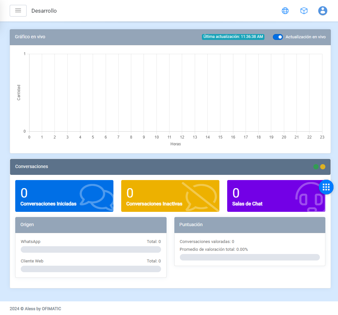Viewport: 338px width, 315px height.
Task: Click the crossed-out chat icon in yellow card
Action: (x=201, y=197)
